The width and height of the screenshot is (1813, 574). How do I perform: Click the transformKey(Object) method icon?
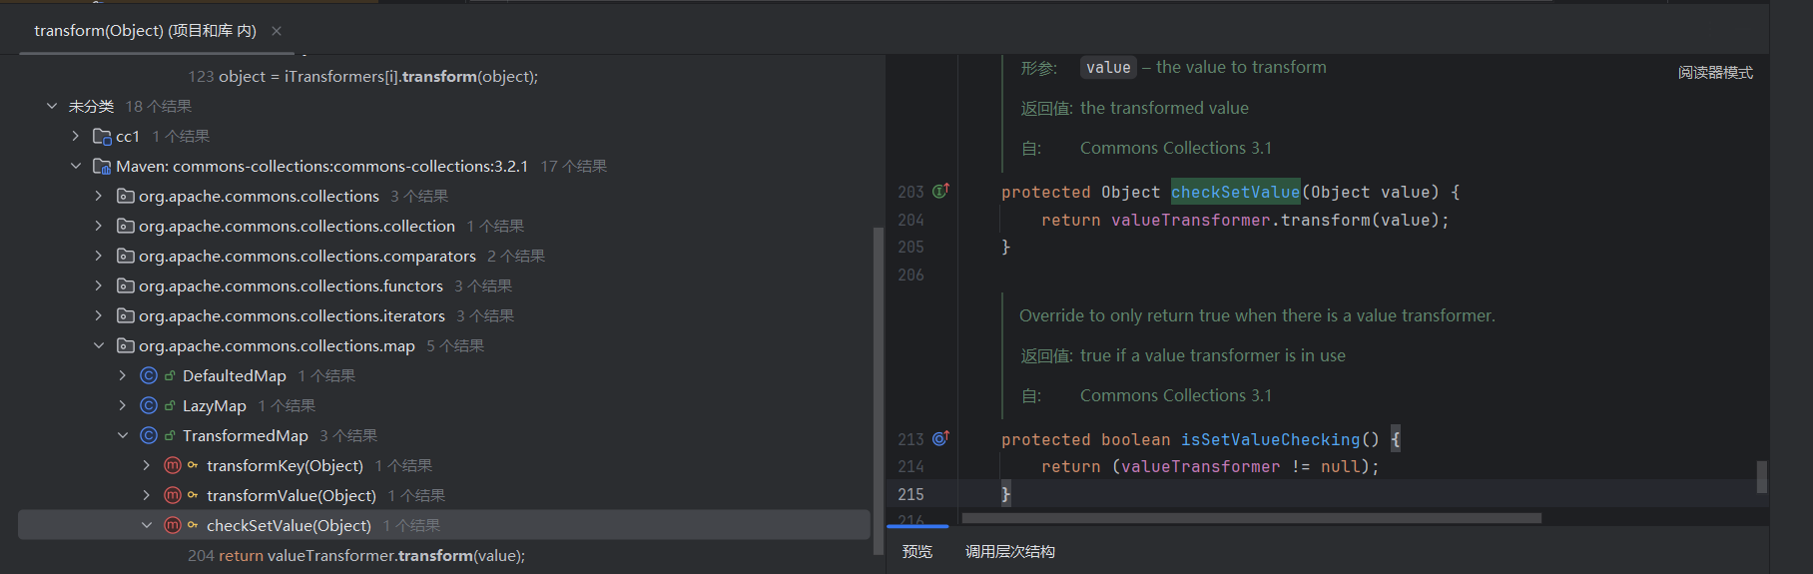click(x=173, y=465)
